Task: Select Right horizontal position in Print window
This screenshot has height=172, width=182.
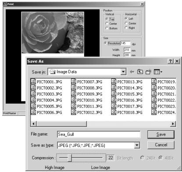Action: coord(126,28)
